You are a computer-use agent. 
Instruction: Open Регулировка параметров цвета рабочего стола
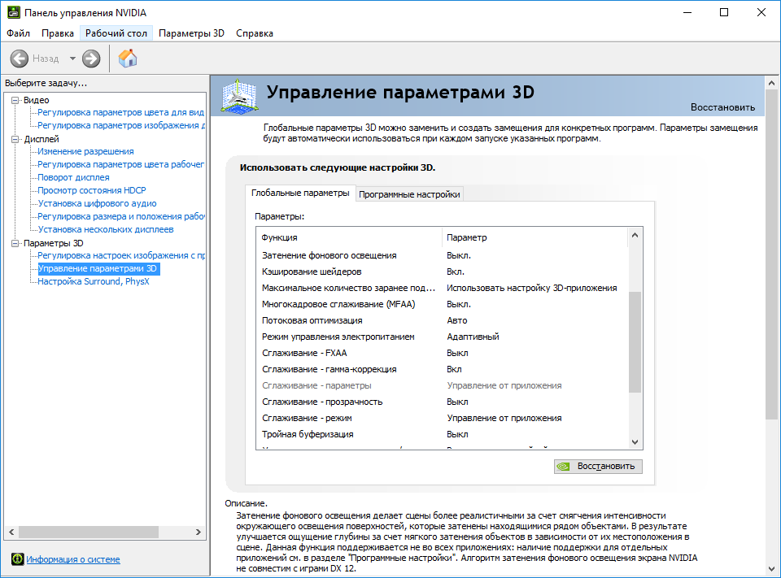pos(121,164)
